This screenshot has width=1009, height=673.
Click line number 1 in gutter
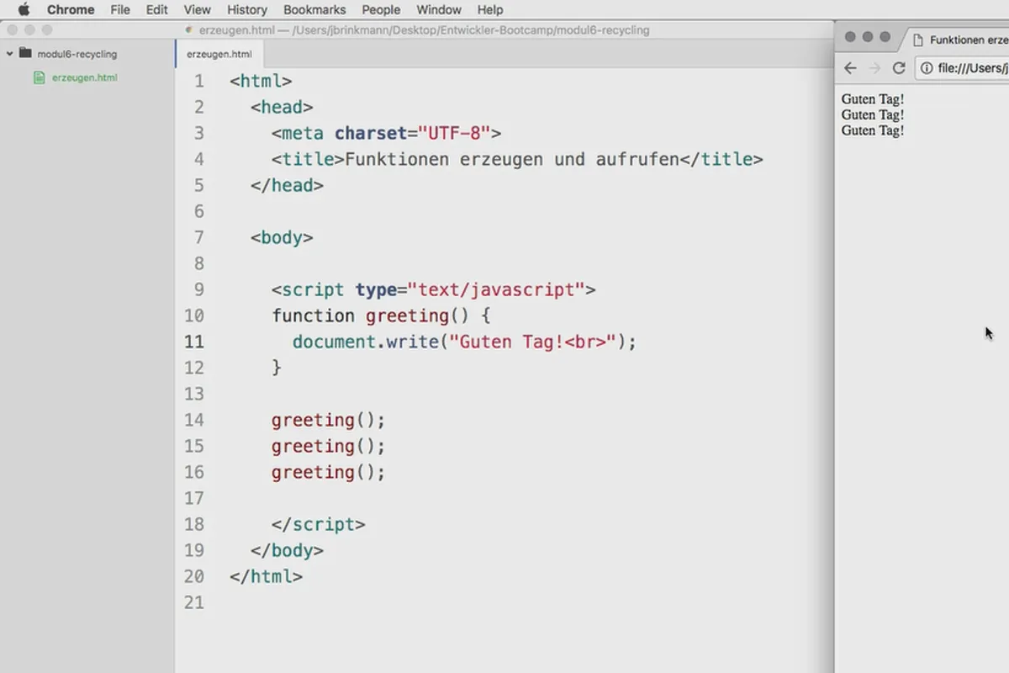[199, 82]
